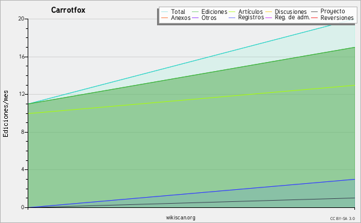This screenshot has width=361, height=223.
Task: Click the red Reversiones legend color line
Action: 314,17
